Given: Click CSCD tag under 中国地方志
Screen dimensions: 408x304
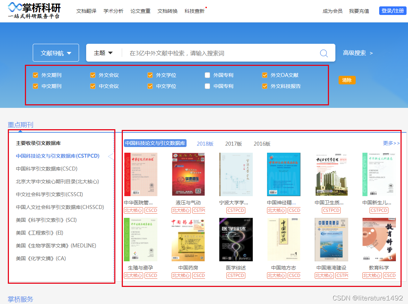Looking at the screenshot, I should 294,276.
